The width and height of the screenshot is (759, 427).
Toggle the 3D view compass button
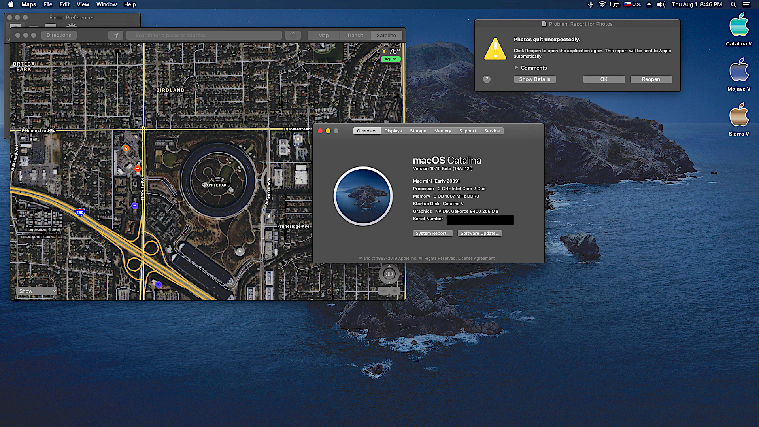click(389, 274)
